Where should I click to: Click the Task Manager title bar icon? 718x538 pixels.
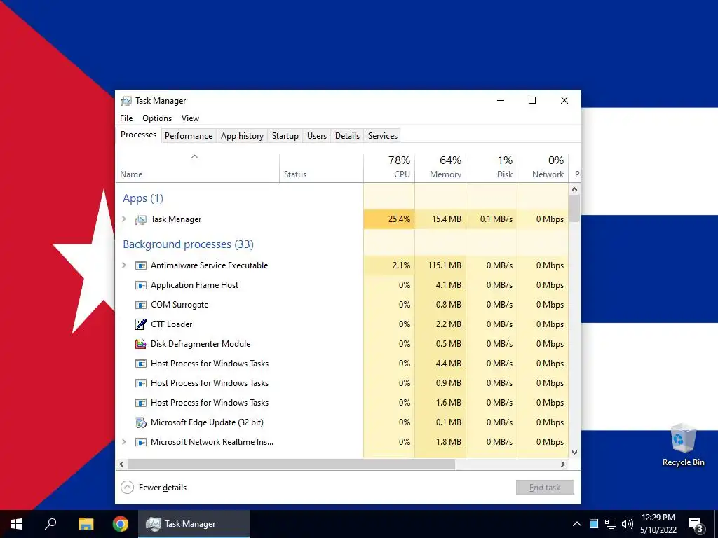click(126, 101)
